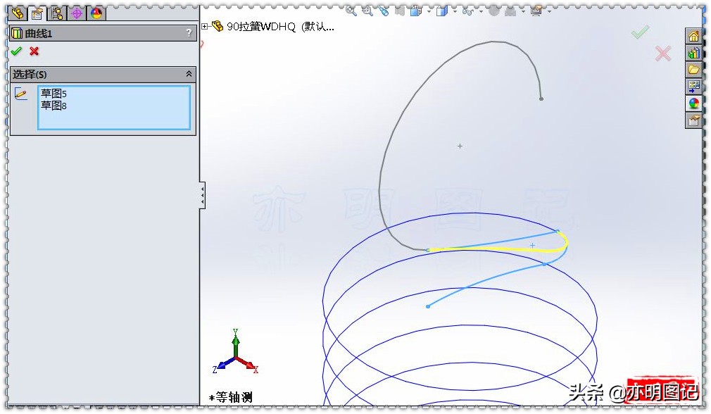Open the View Palette task pane
Image resolution: width=711 pixels, height=414 pixels.
(x=694, y=86)
